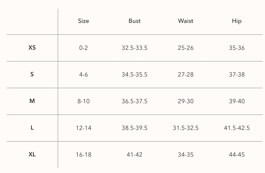Select the XL row label
Viewport: 265px width, 173px height.
[x=32, y=154]
